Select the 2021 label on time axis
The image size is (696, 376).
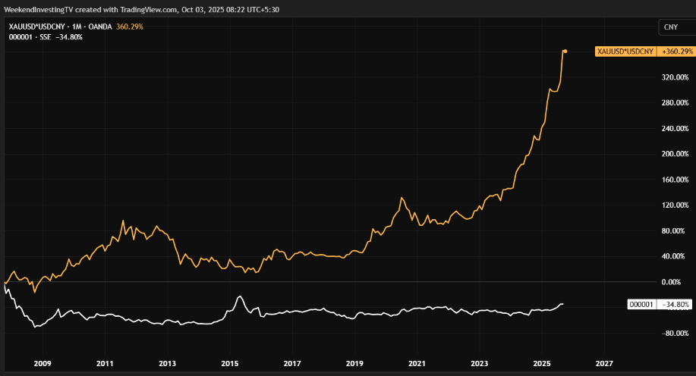[417, 364]
